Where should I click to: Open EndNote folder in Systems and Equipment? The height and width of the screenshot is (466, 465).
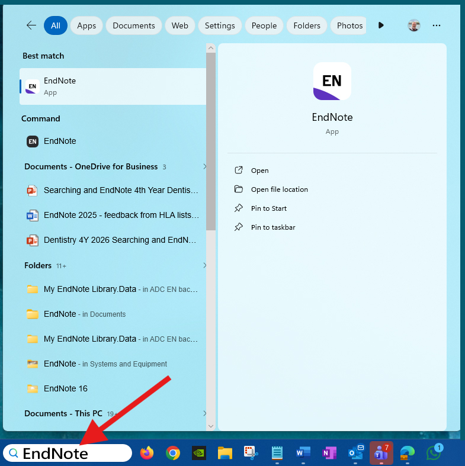(x=113, y=364)
